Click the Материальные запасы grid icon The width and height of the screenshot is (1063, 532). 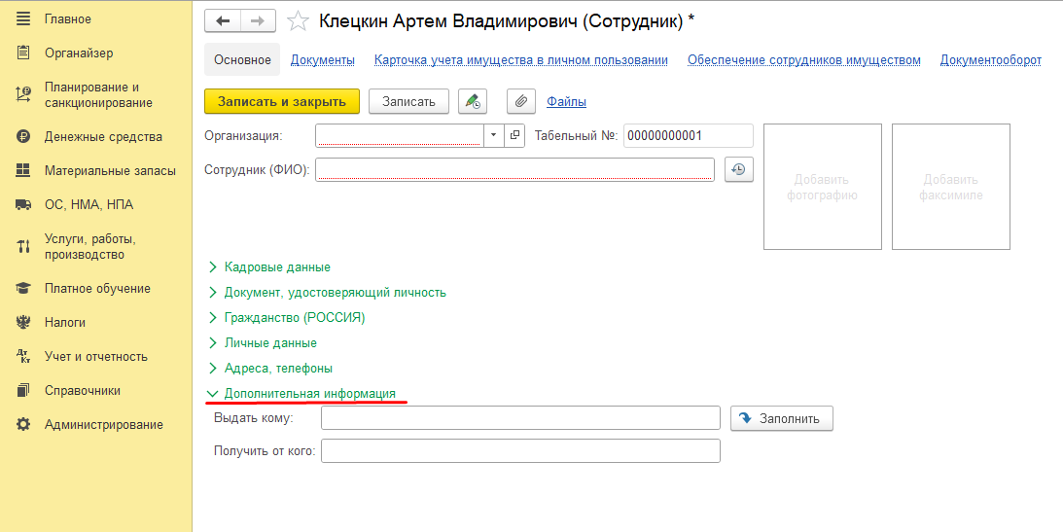pyautogui.click(x=23, y=171)
